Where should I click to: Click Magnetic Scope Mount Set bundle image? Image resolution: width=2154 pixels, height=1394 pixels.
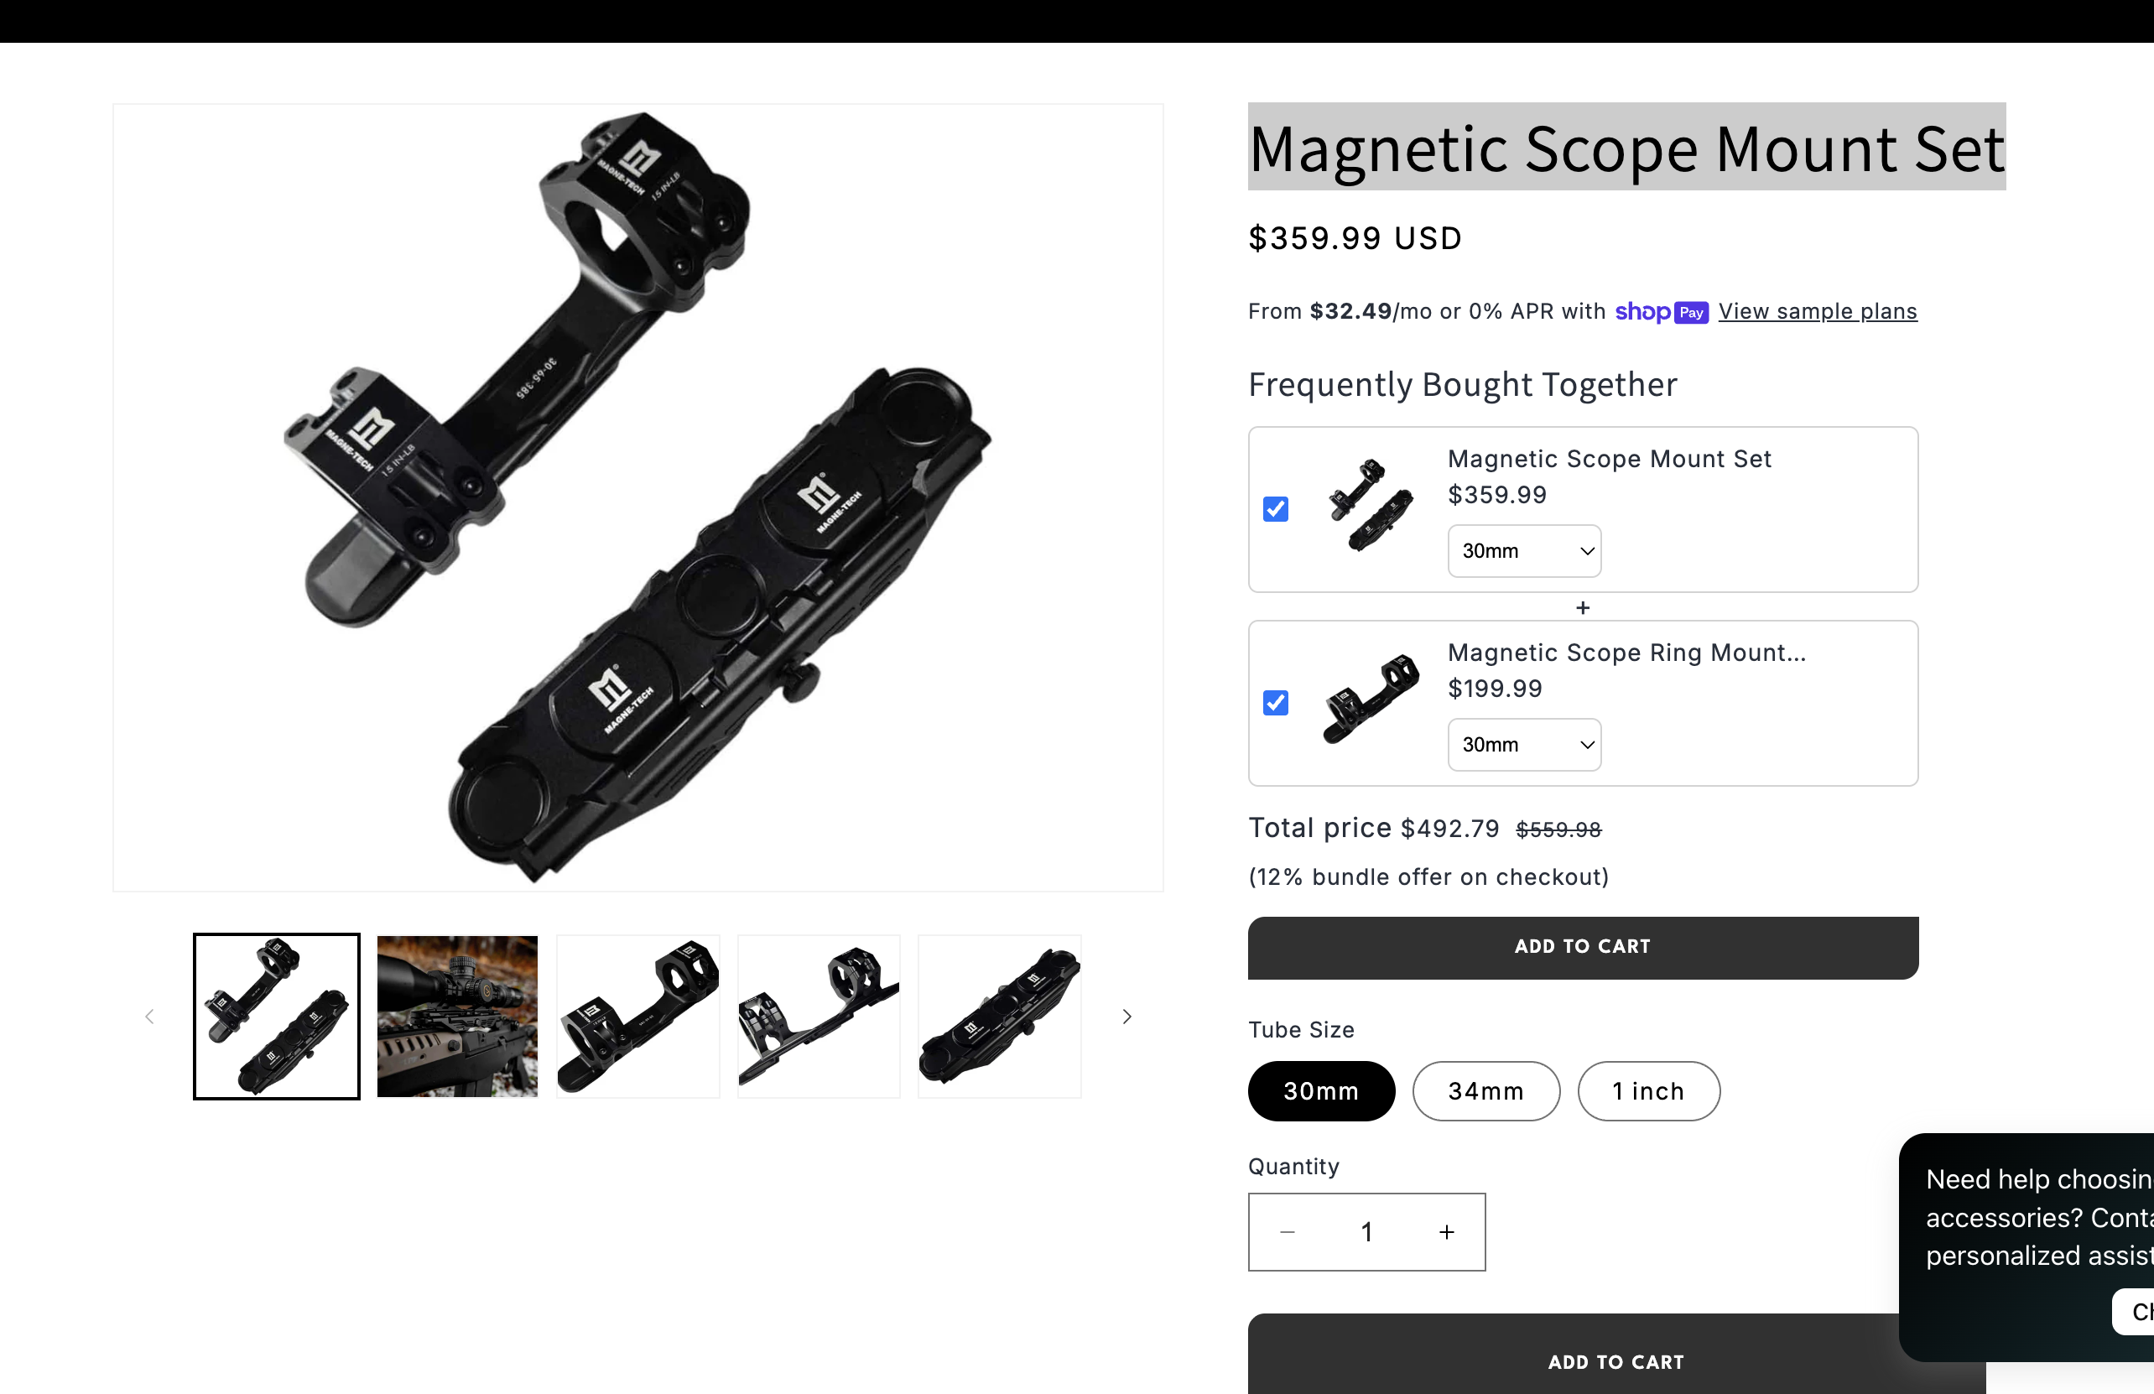pos(1371,506)
